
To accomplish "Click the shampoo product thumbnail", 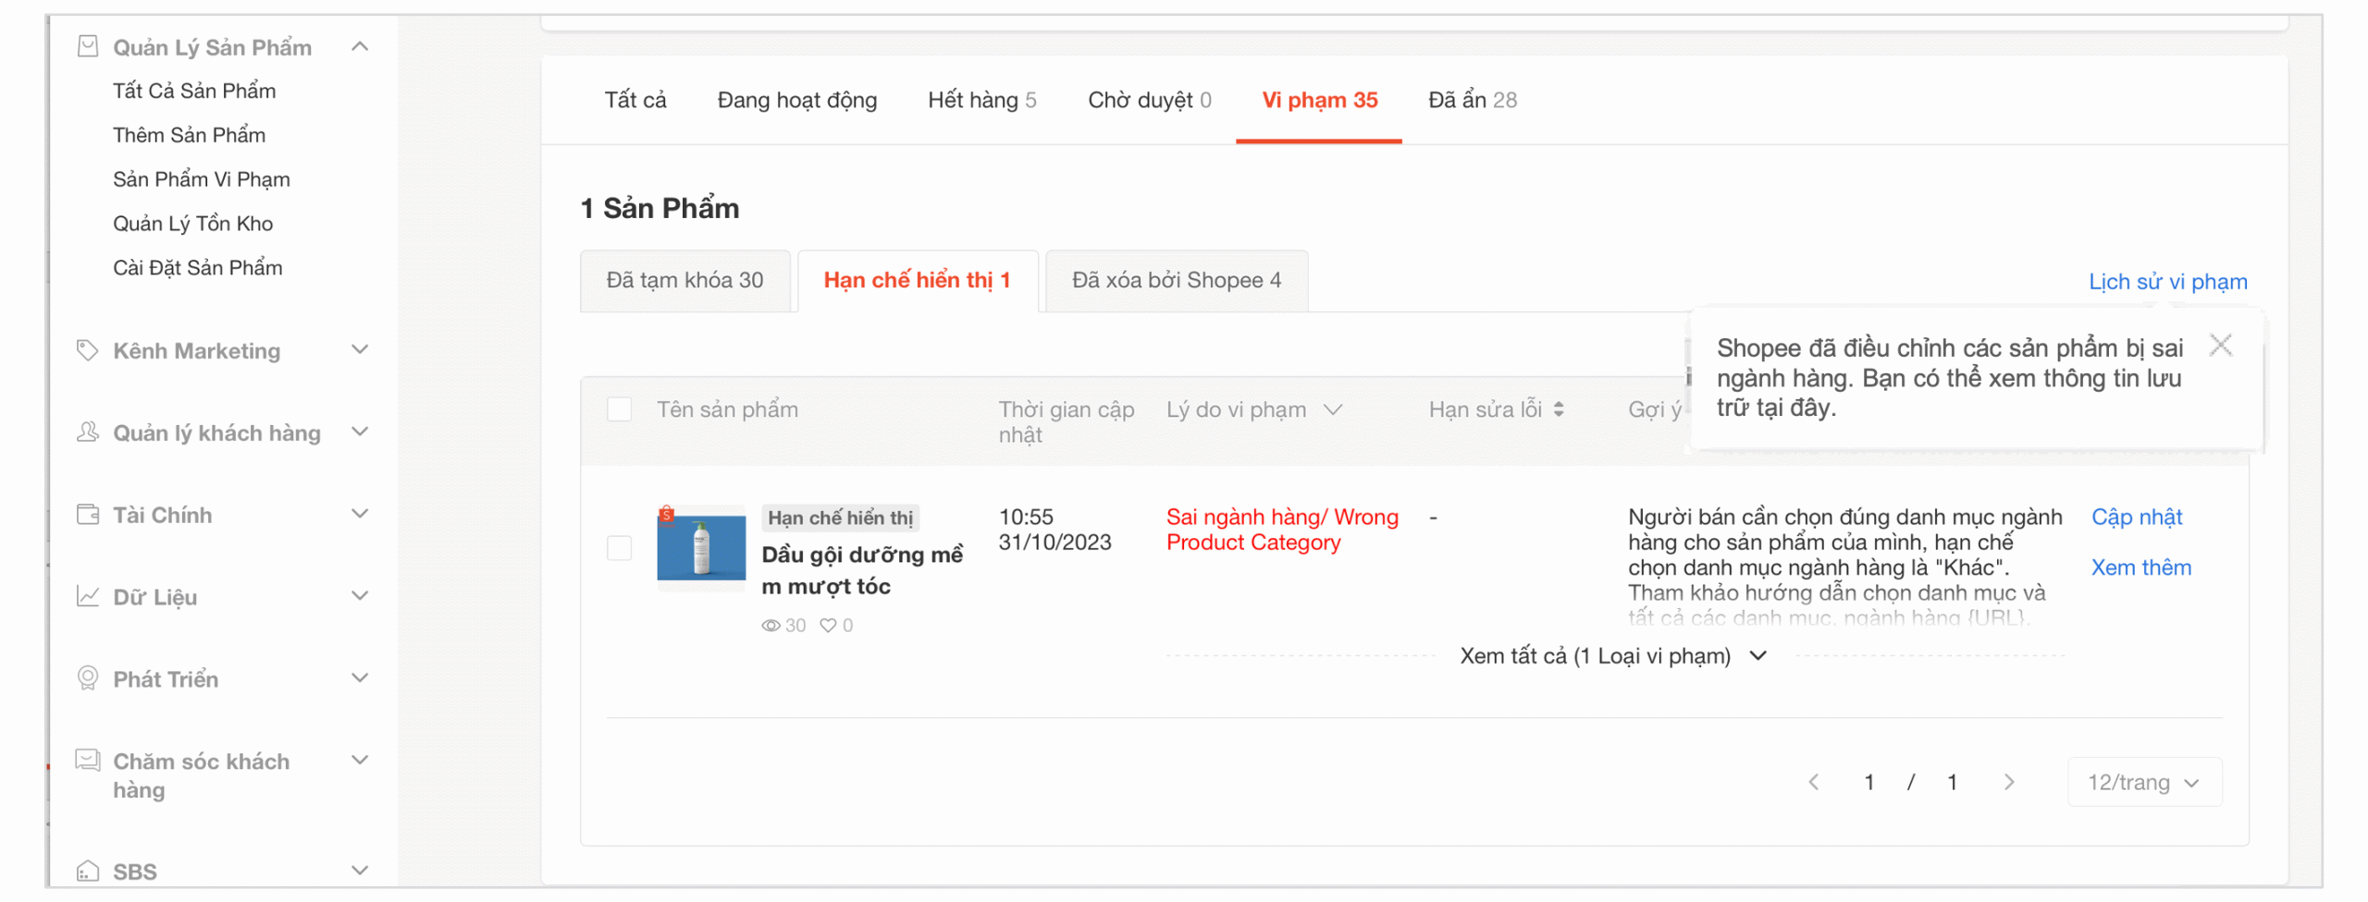I will (x=700, y=547).
